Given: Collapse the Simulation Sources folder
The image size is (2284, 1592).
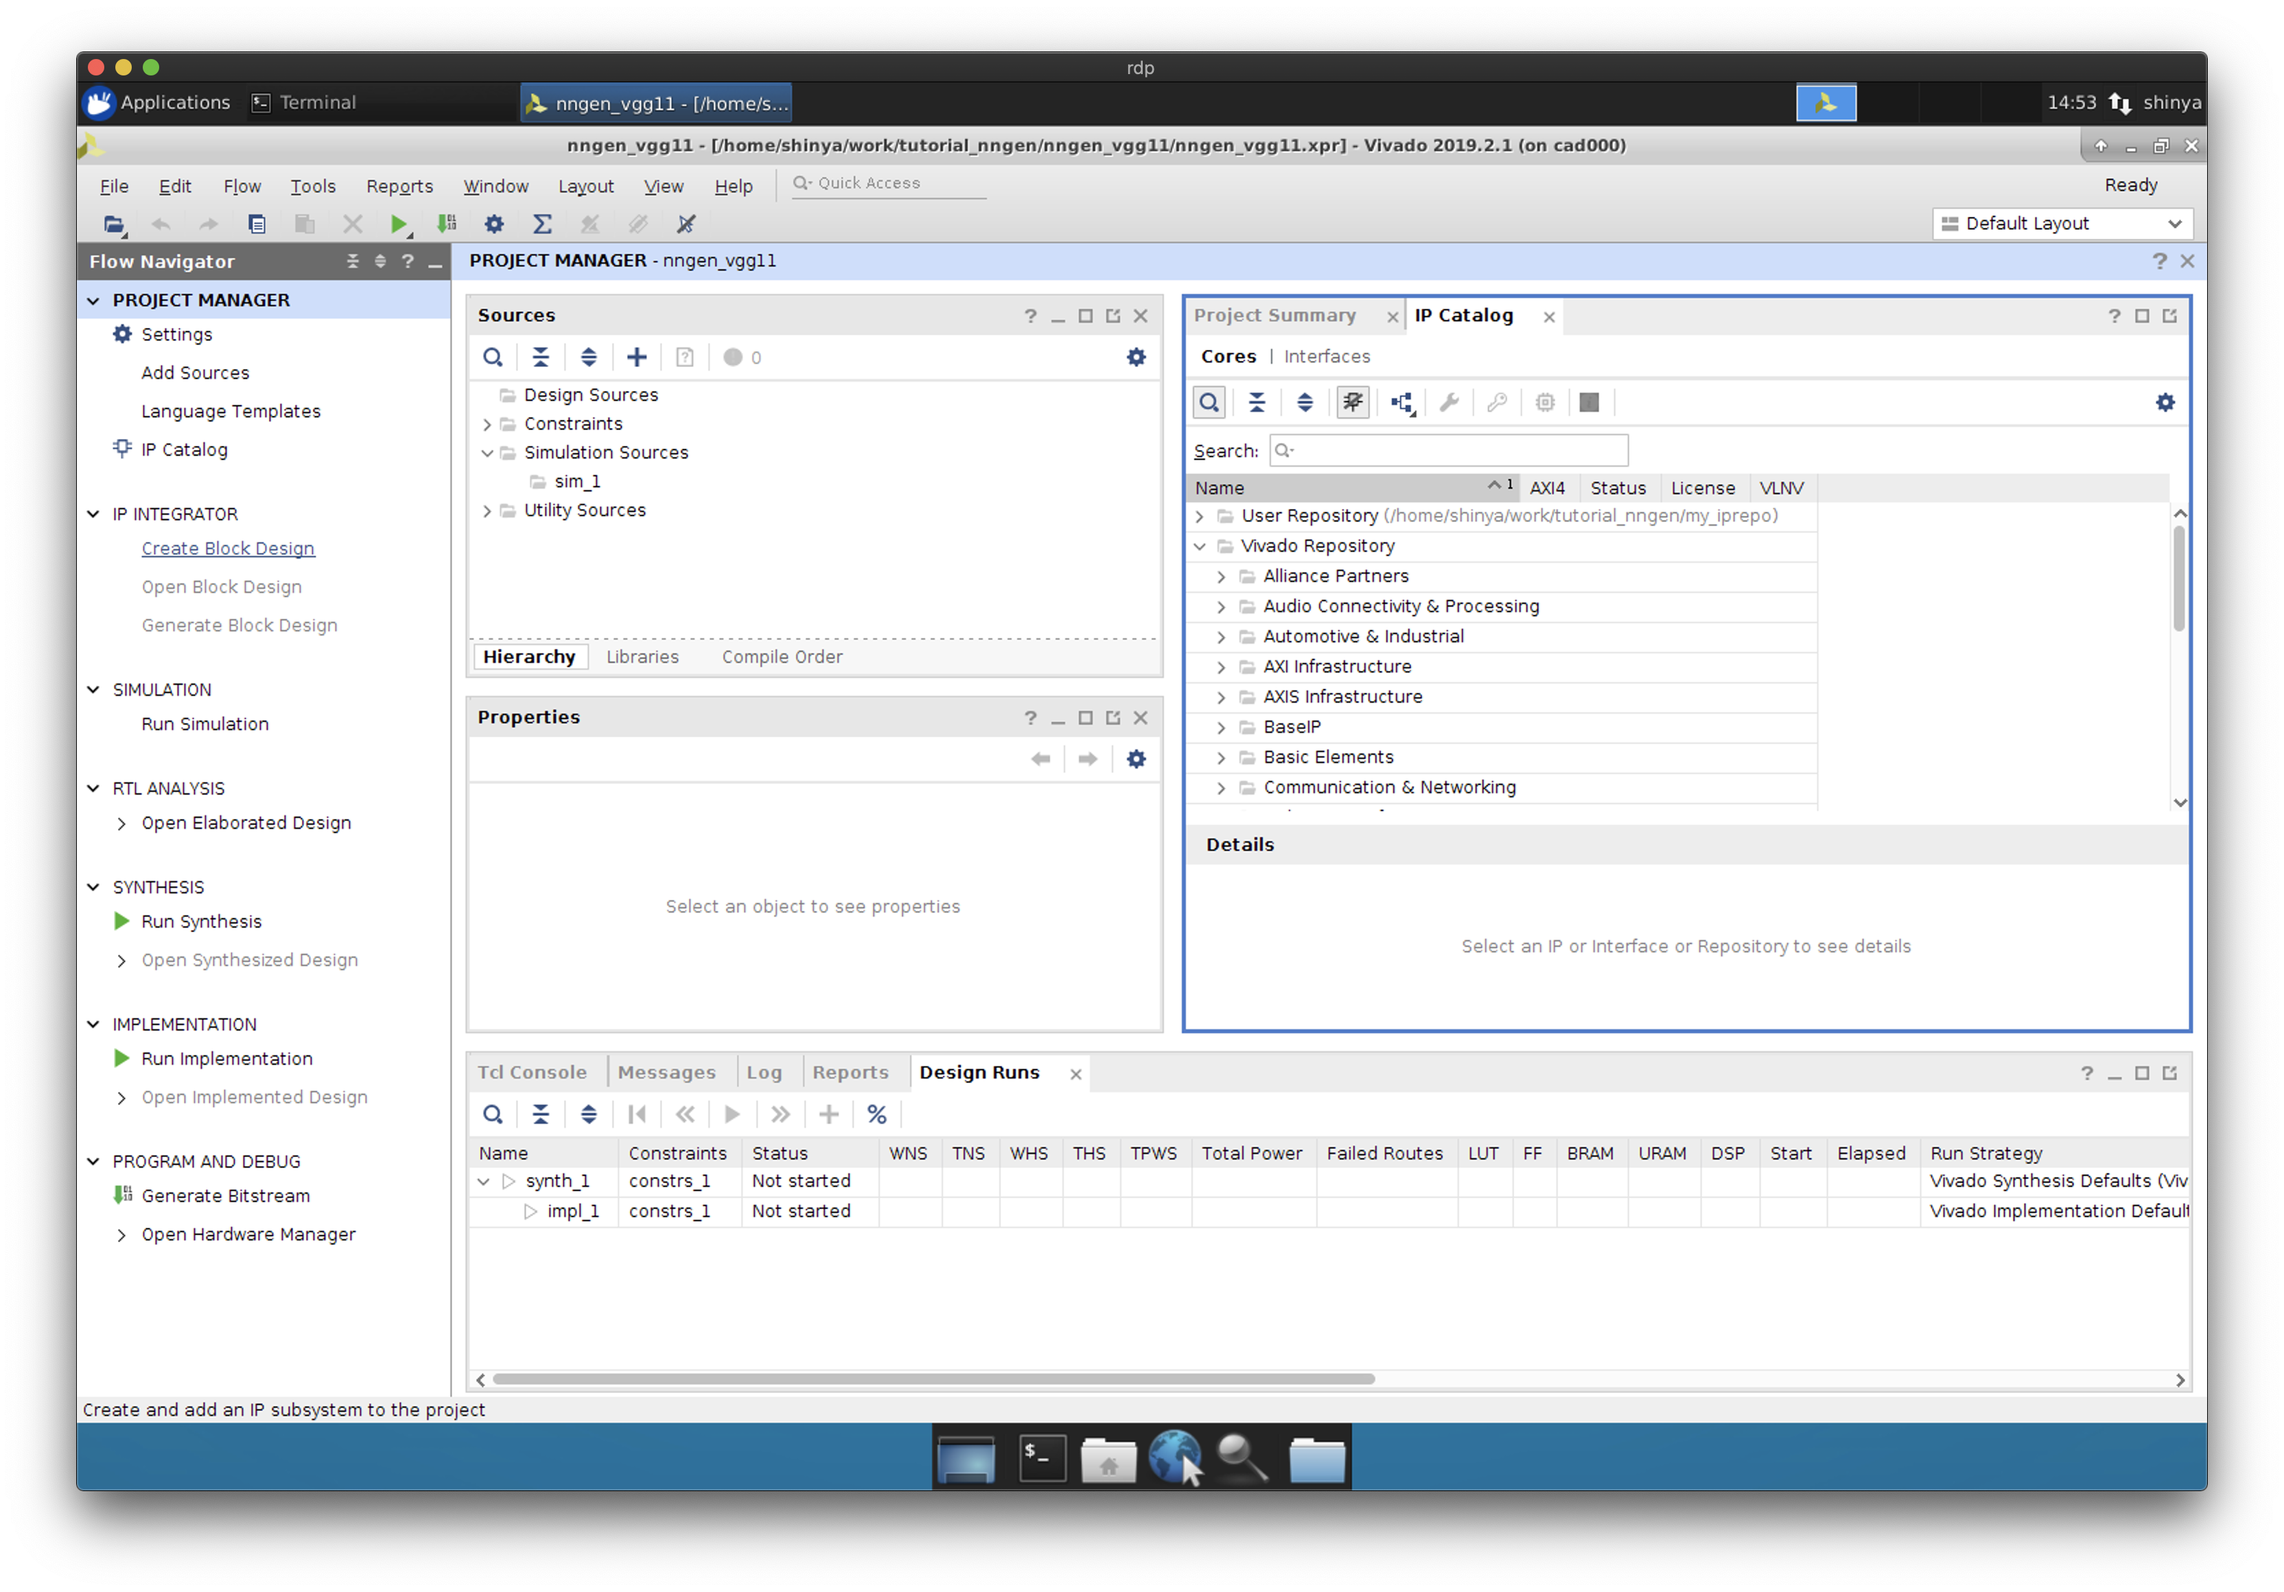Looking at the screenshot, I should pyautogui.click(x=487, y=452).
